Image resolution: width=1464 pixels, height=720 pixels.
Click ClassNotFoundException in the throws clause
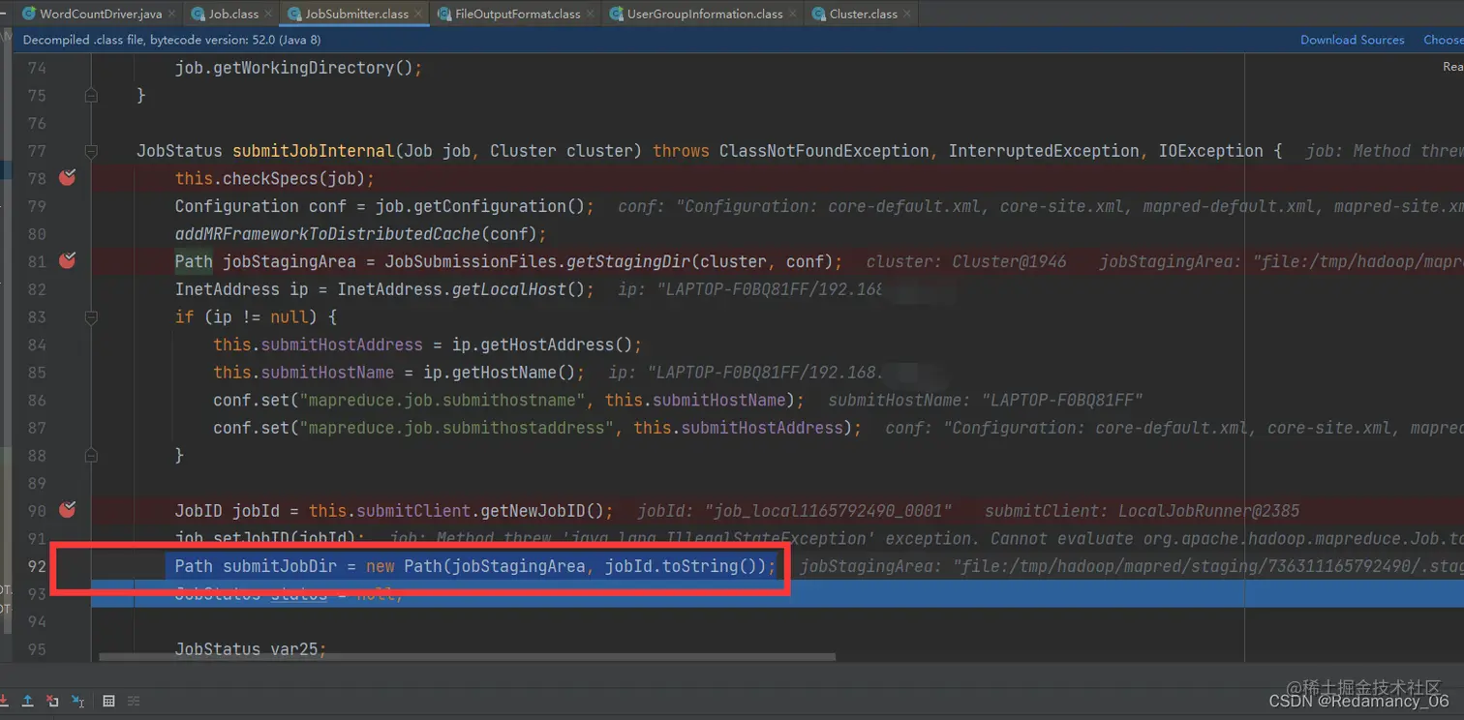(x=824, y=151)
